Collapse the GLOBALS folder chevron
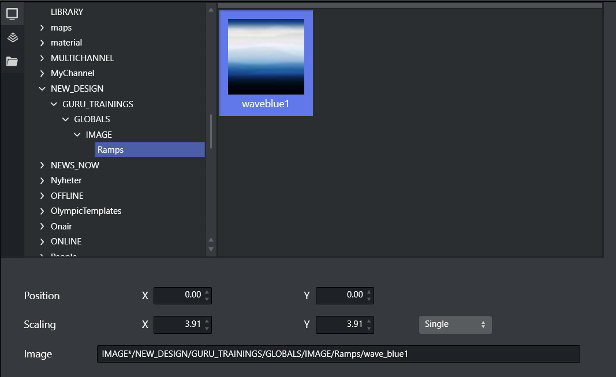This screenshot has height=377, width=616. (x=65, y=119)
